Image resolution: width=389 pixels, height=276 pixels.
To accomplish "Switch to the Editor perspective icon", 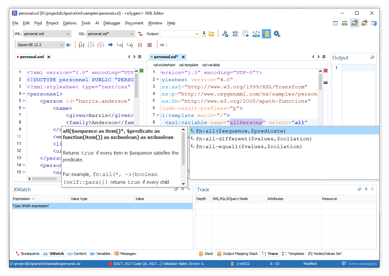I will click(335, 23).
